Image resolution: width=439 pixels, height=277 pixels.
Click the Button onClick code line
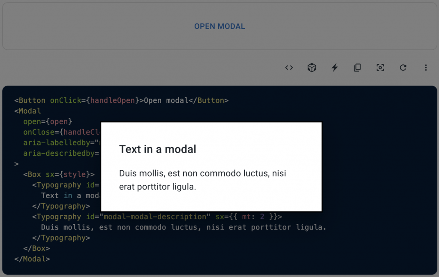pyautogui.click(x=121, y=100)
